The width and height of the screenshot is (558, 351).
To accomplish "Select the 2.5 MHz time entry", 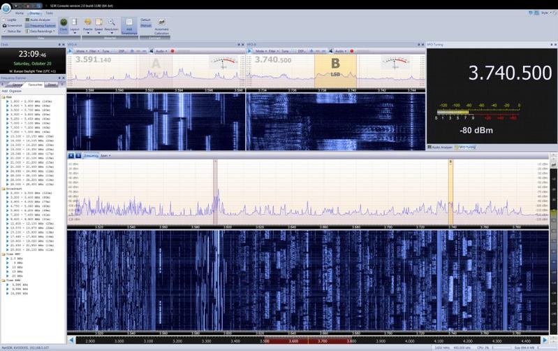I will 15,258.
